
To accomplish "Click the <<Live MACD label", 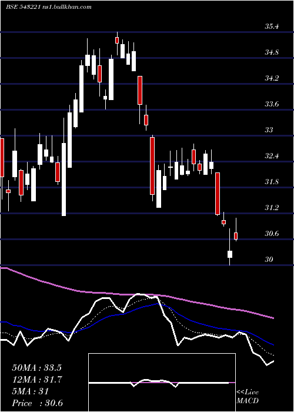I will (x=248, y=396).
